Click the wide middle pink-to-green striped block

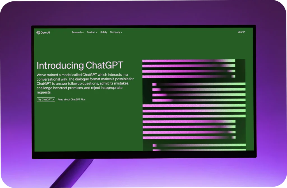tap(194, 111)
